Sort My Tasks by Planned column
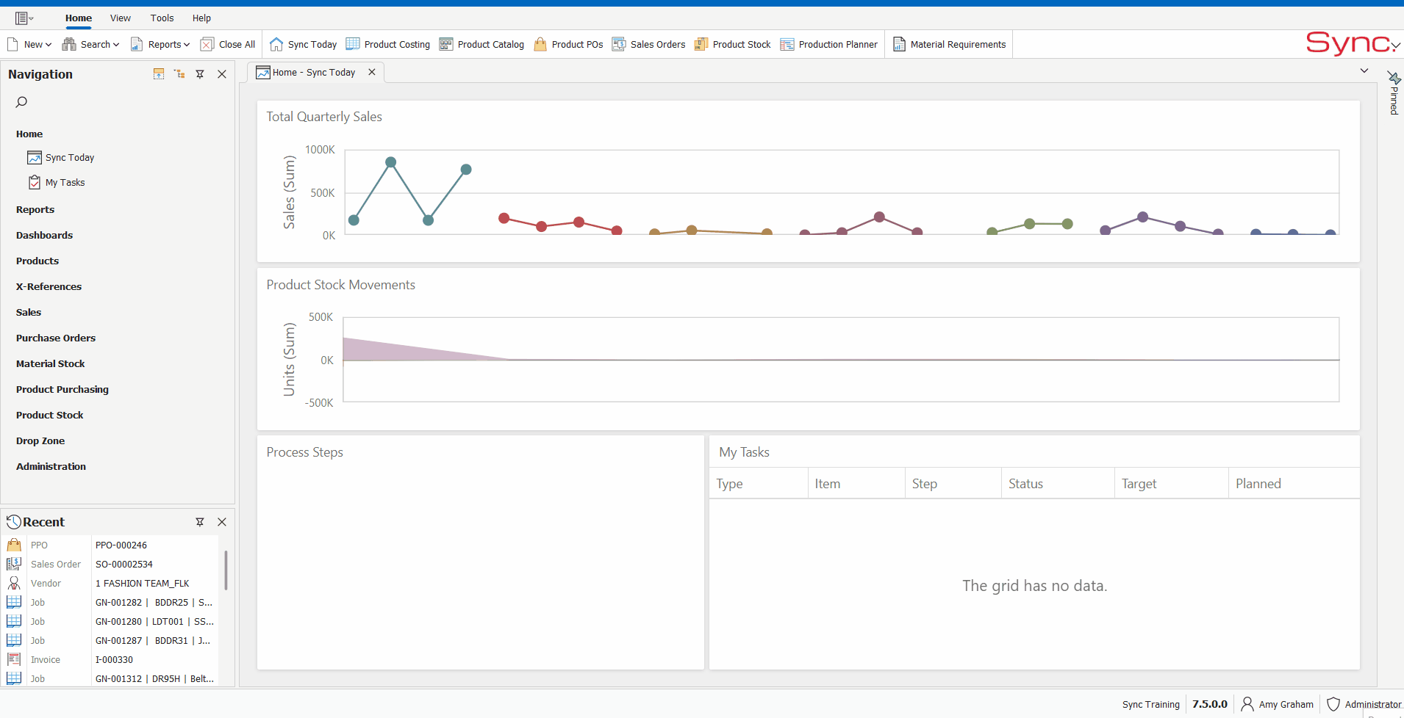The width and height of the screenshot is (1404, 718). click(1294, 484)
